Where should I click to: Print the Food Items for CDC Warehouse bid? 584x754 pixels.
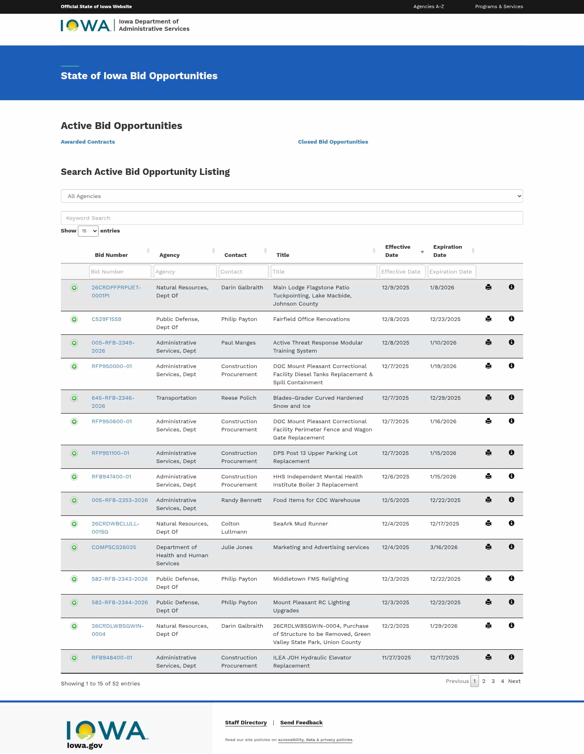(x=488, y=500)
